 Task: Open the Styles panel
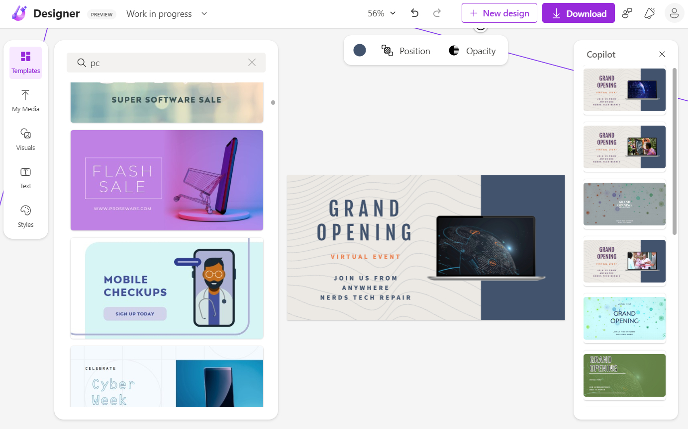point(25,216)
